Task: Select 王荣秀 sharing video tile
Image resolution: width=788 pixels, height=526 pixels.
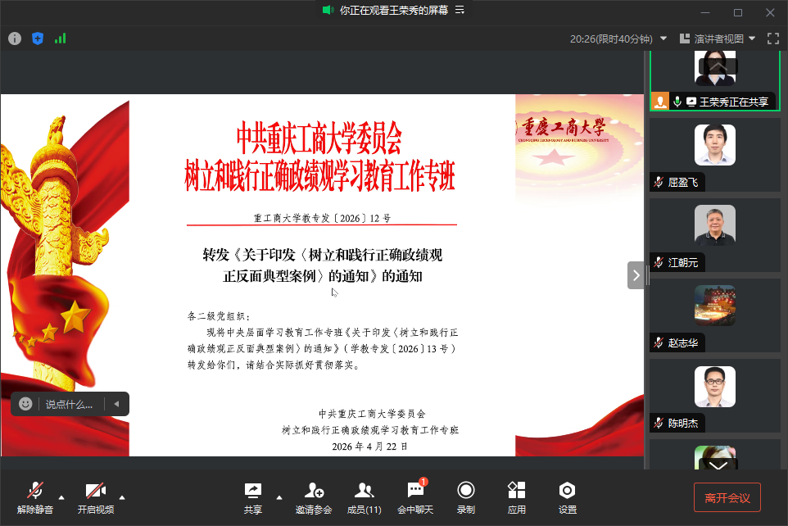Action: (x=714, y=80)
